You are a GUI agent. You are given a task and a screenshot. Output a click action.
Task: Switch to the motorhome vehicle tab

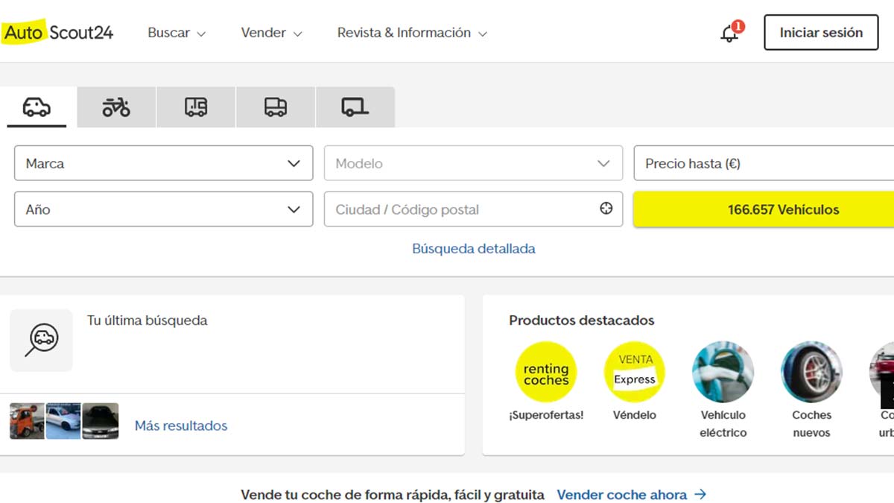pyautogui.click(x=196, y=107)
